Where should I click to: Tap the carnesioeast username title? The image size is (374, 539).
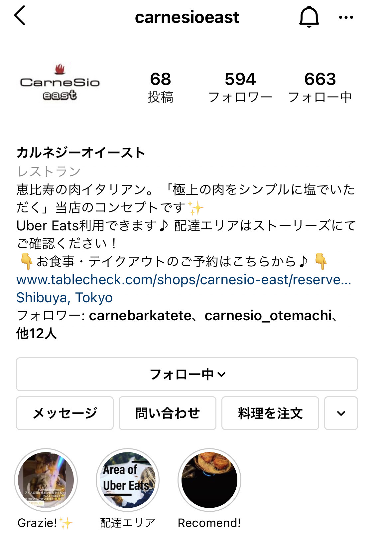click(187, 17)
